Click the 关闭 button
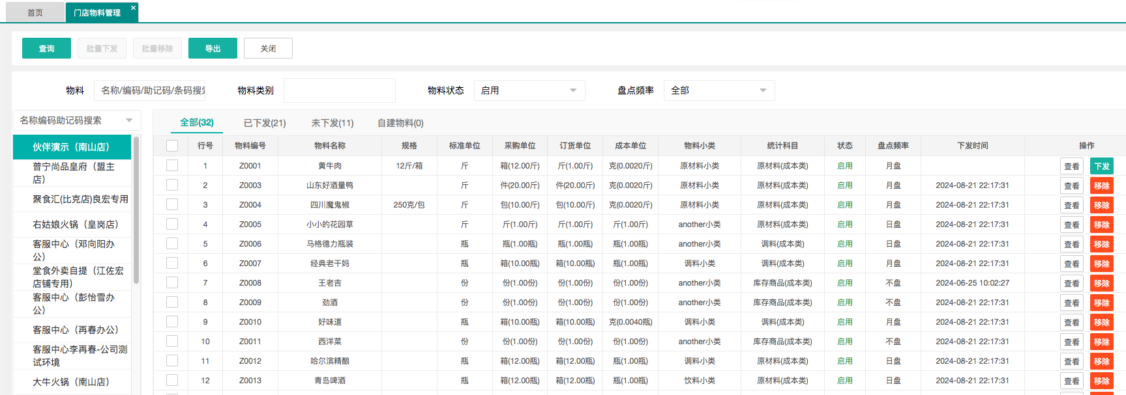The width and height of the screenshot is (1126, 395). tap(268, 48)
